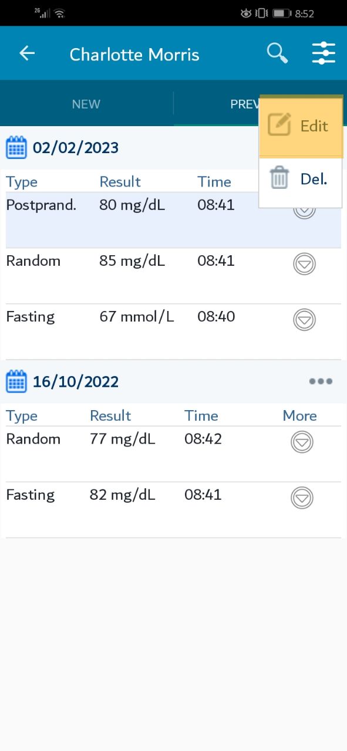This screenshot has width=347, height=751.
Task: Choose Edit from the popup menu
Action: click(301, 126)
